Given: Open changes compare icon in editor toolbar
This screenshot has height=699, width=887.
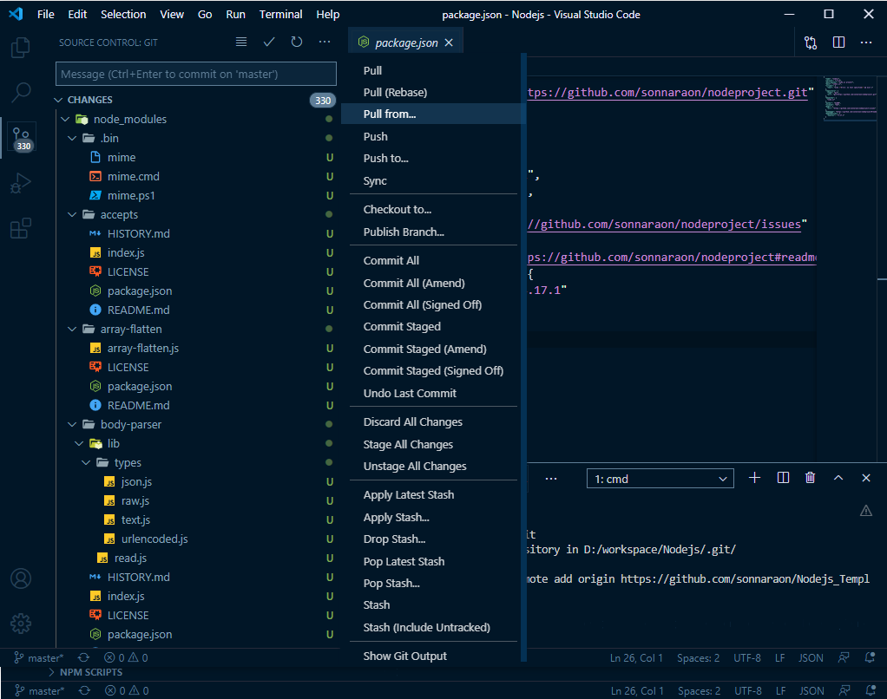Looking at the screenshot, I should pyautogui.click(x=811, y=42).
